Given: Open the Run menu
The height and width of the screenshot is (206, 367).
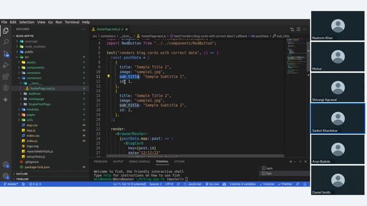Looking at the screenshot, I should [x=58, y=22].
